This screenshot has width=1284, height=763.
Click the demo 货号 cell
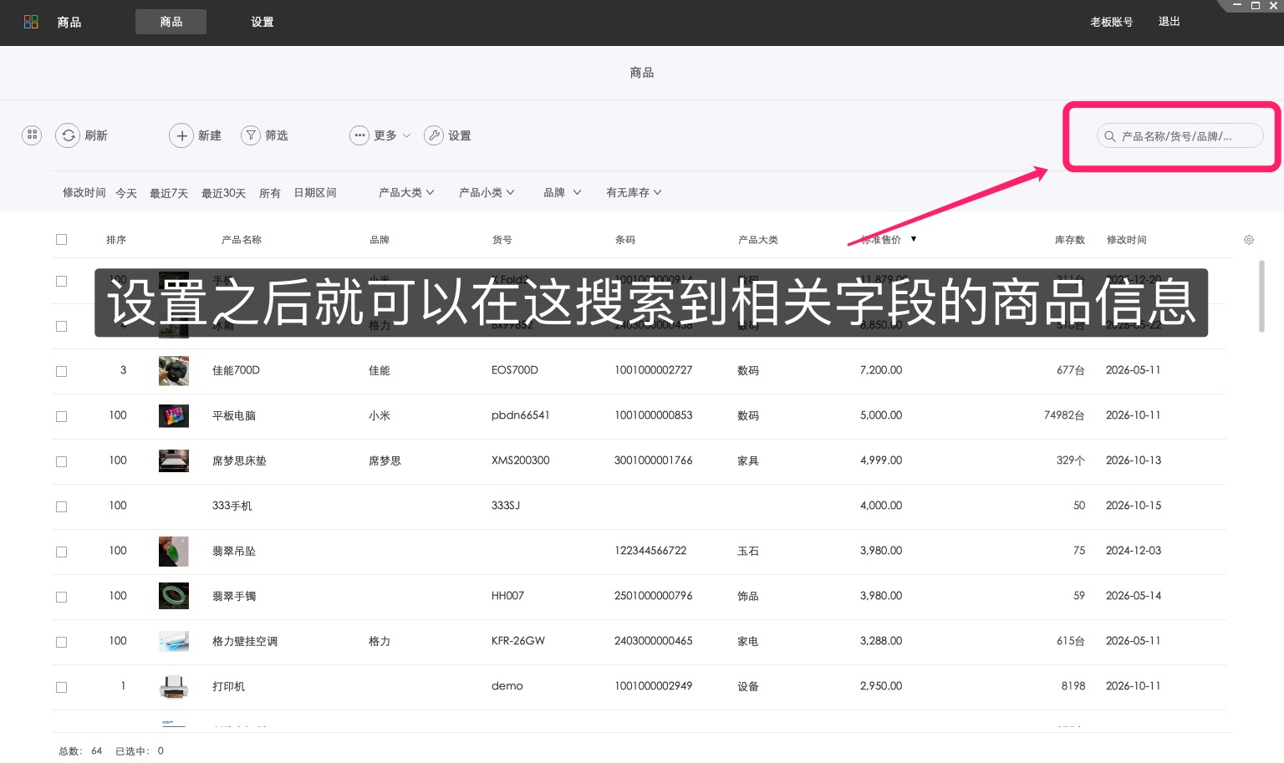507,686
